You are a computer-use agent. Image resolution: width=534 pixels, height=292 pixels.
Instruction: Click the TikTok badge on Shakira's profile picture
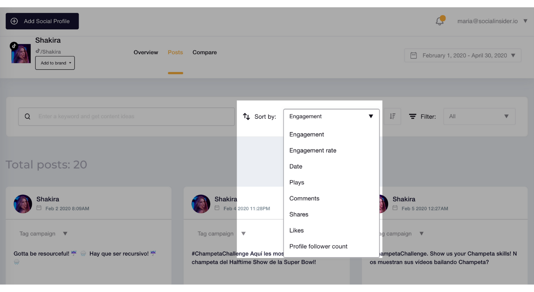pos(14,46)
